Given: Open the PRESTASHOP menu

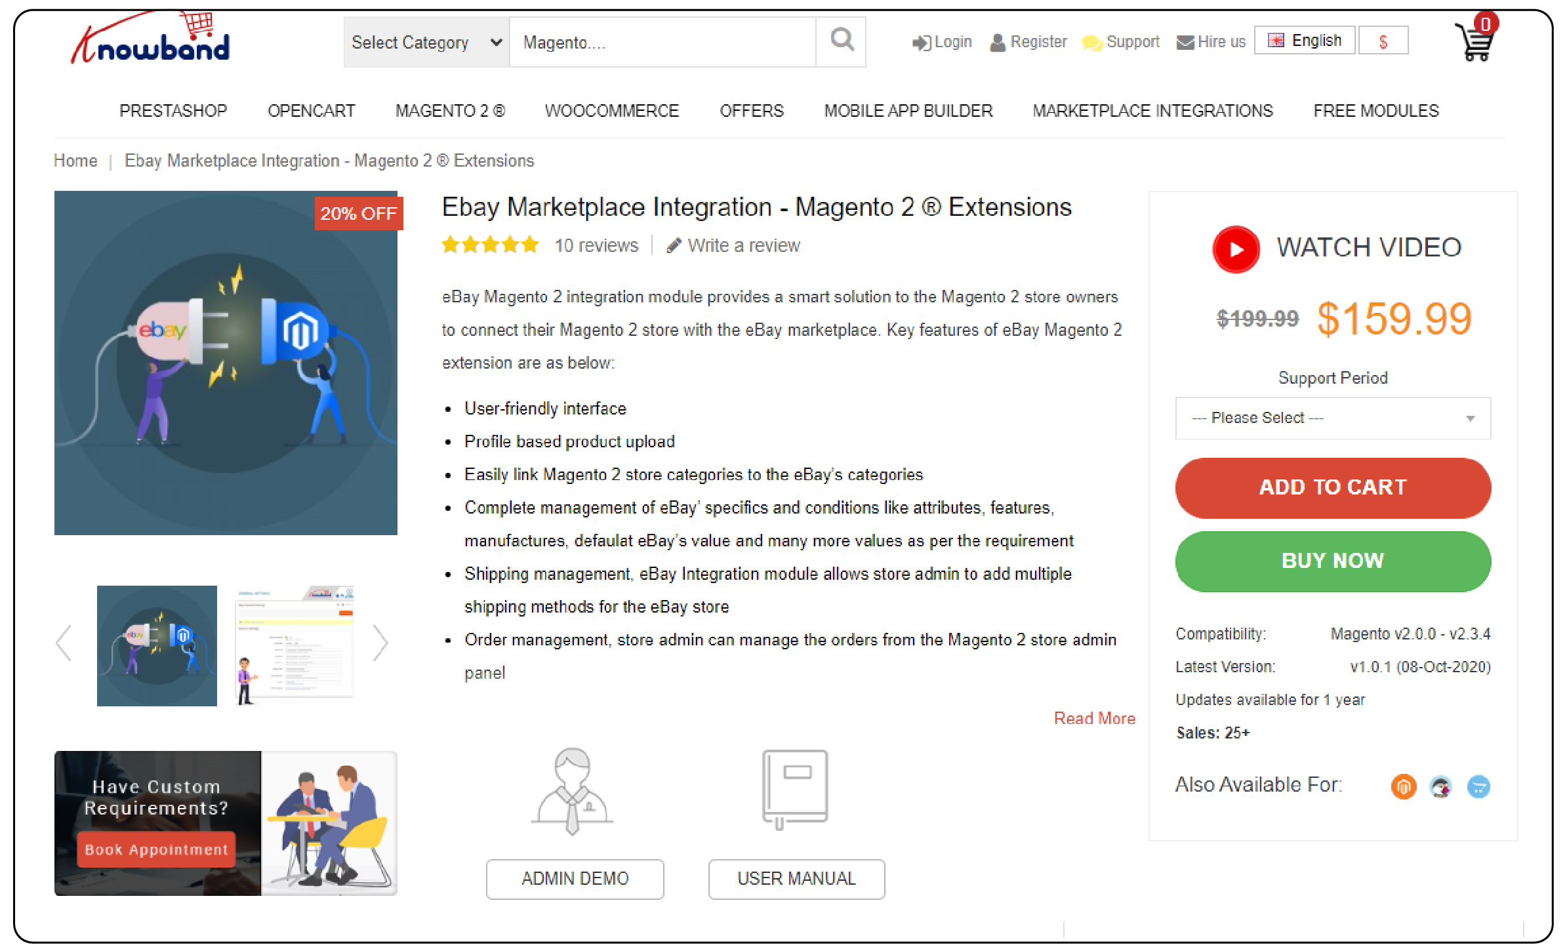Looking at the screenshot, I should [x=173, y=111].
